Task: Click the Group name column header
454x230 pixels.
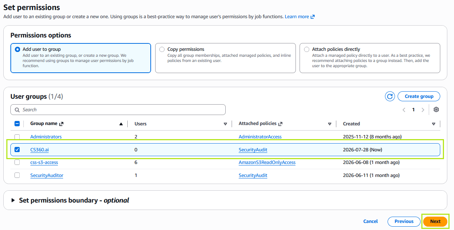Action: (x=44, y=124)
